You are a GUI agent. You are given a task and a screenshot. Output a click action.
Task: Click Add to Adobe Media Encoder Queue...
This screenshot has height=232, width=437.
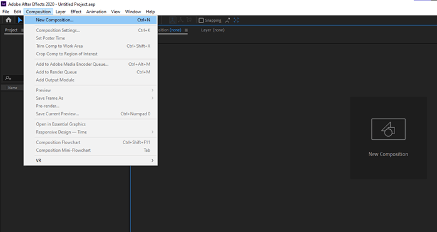point(91,64)
